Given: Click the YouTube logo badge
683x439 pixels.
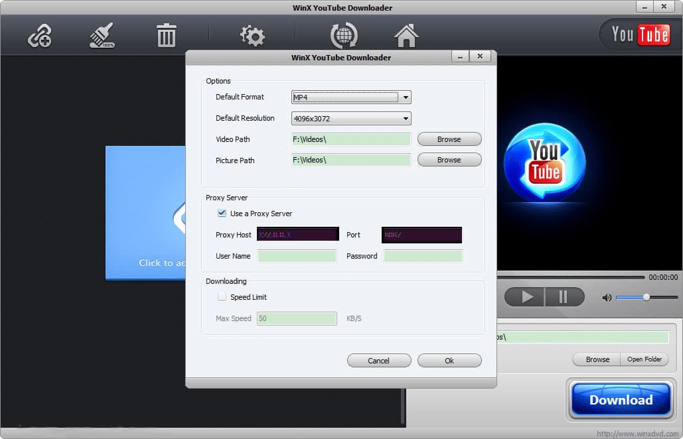Looking at the screenshot, I should tap(641, 34).
